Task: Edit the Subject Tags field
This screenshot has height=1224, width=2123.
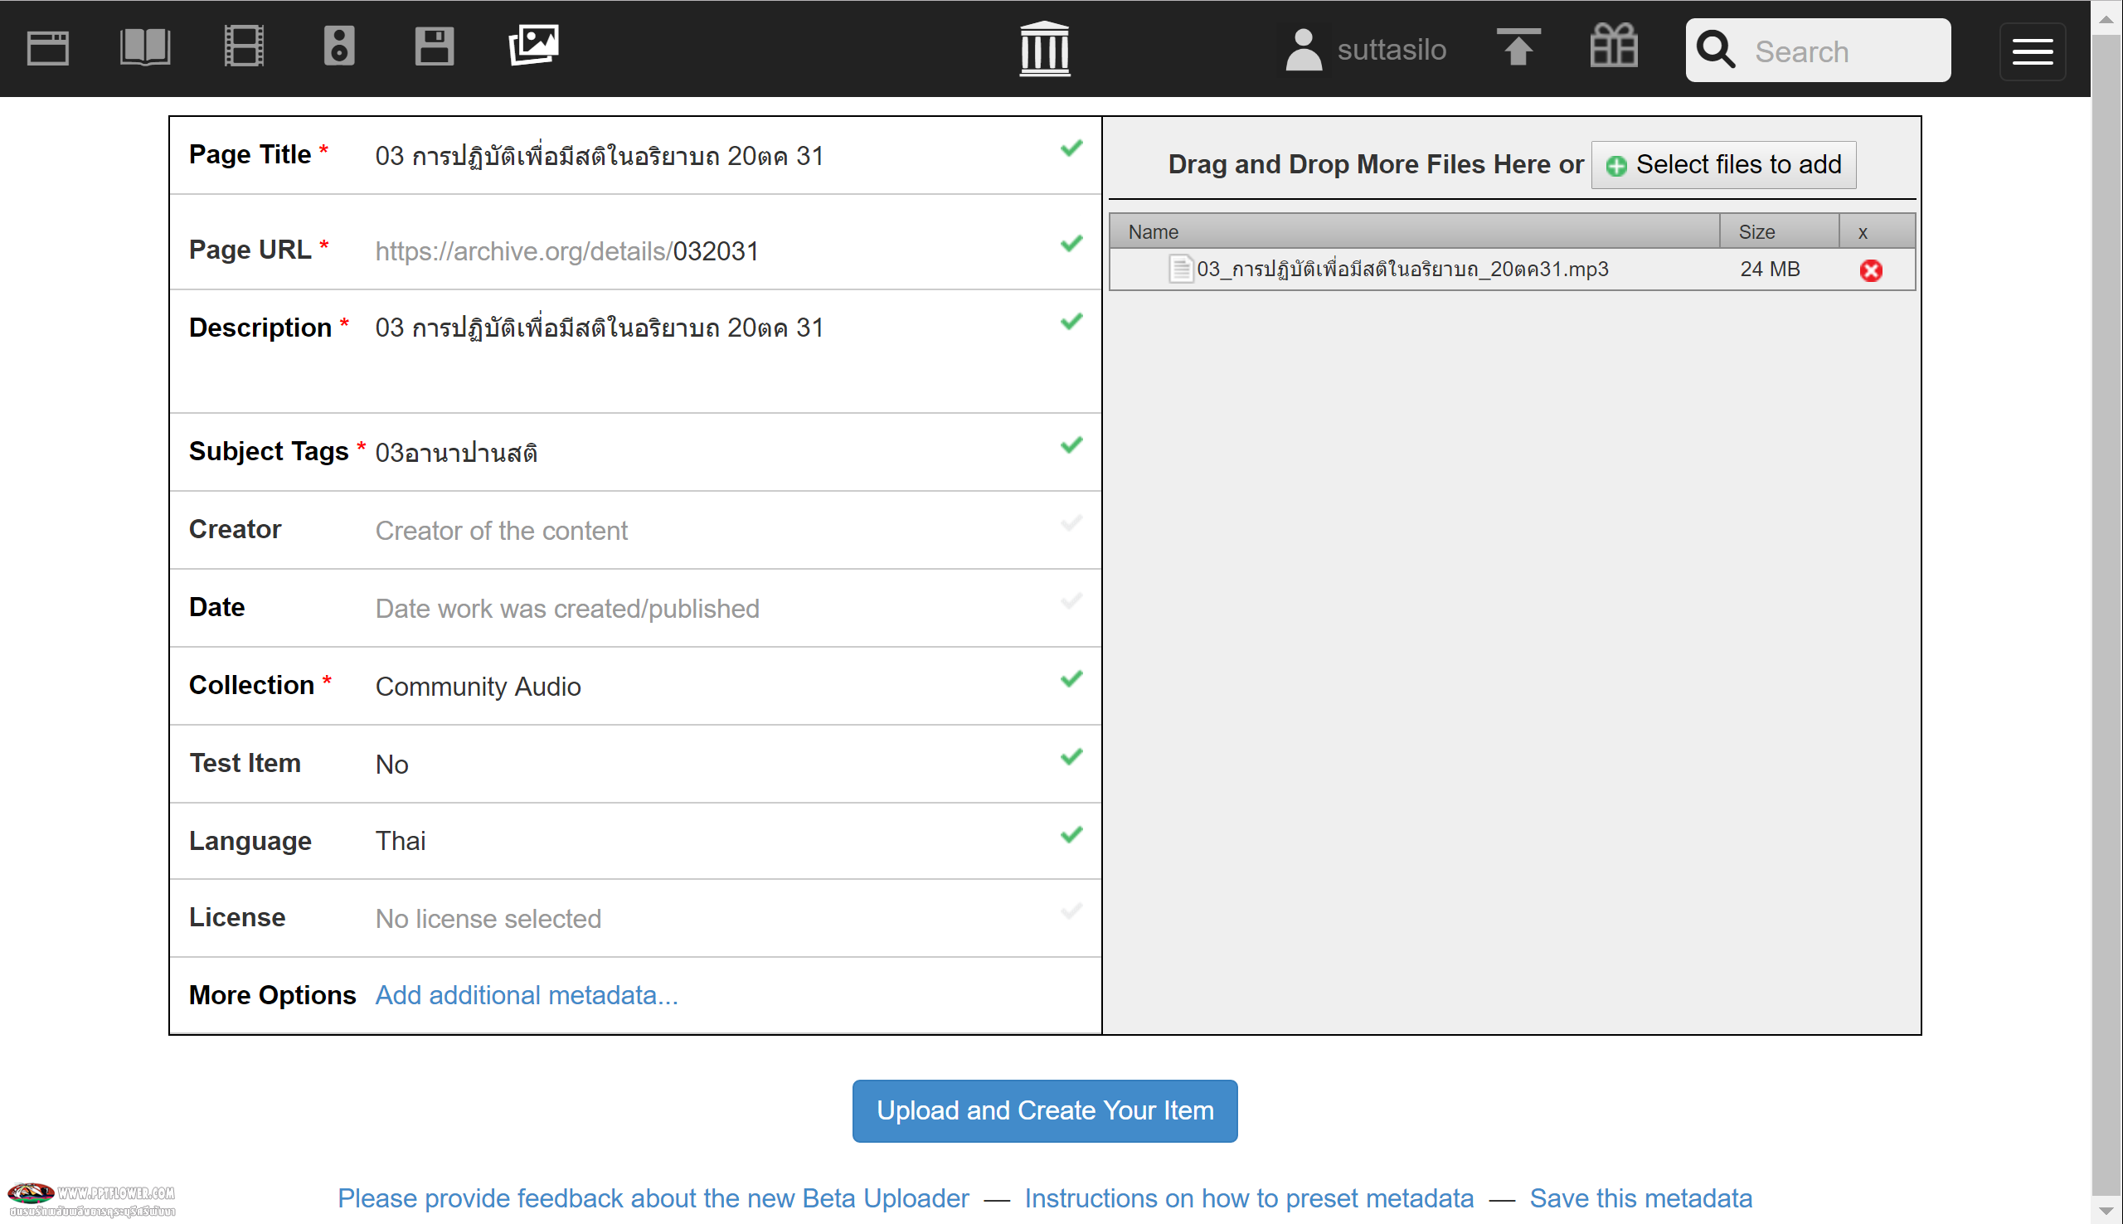Action: click(x=456, y=453)
